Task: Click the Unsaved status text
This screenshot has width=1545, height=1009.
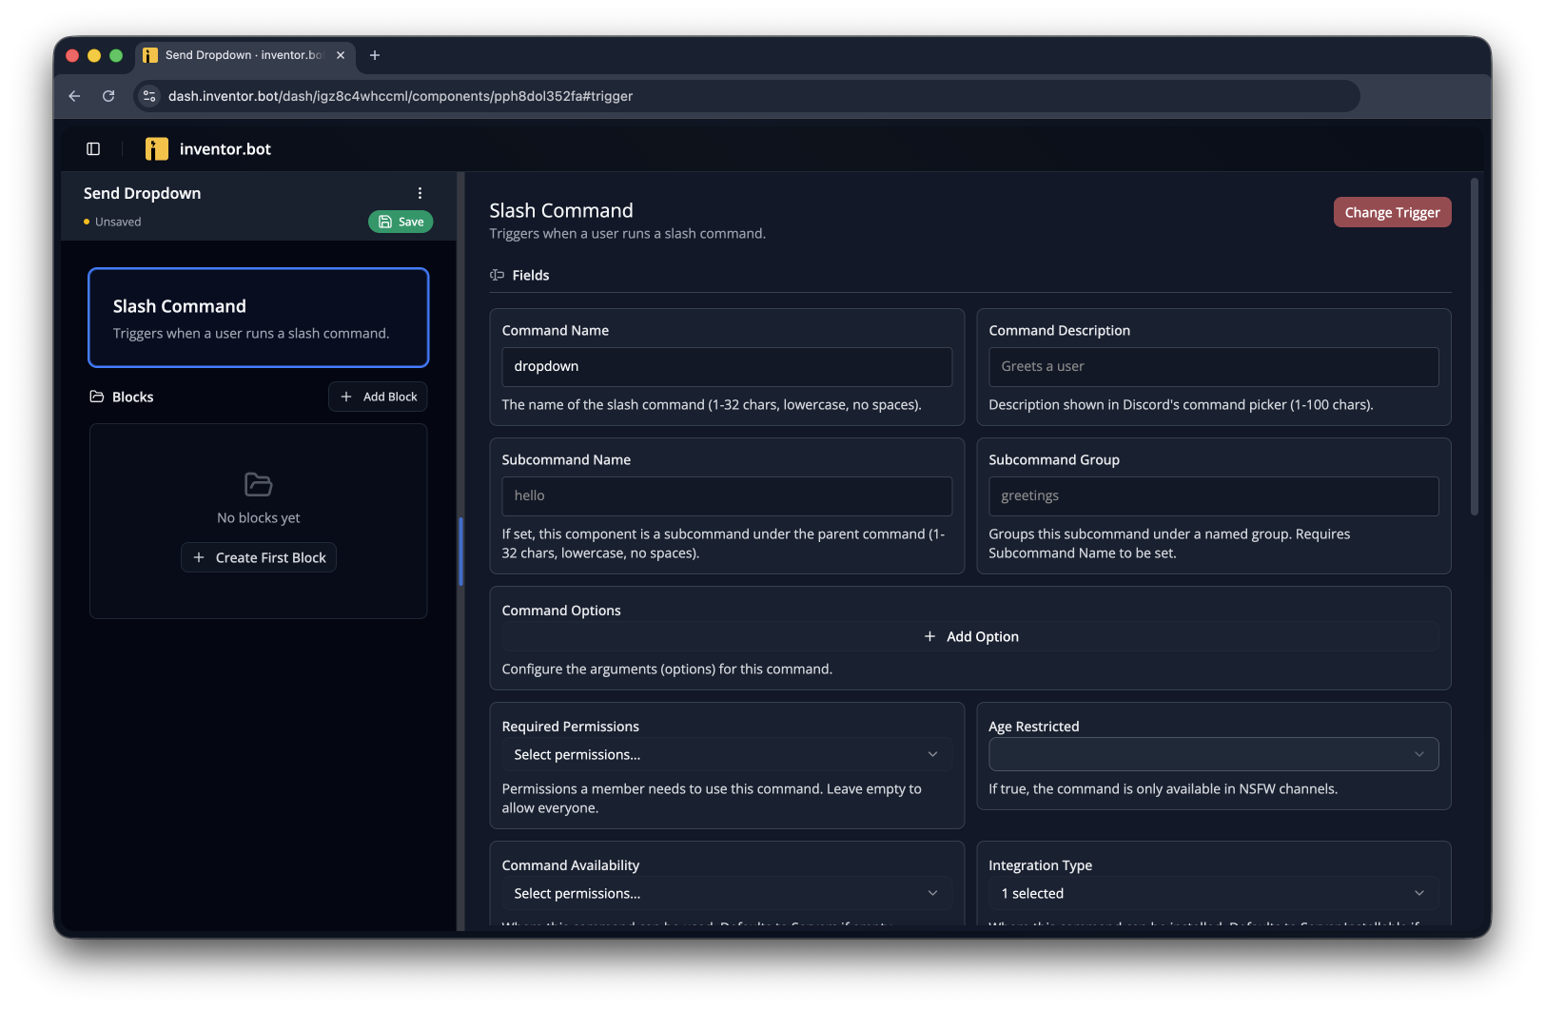Action: tap(118, 222)
